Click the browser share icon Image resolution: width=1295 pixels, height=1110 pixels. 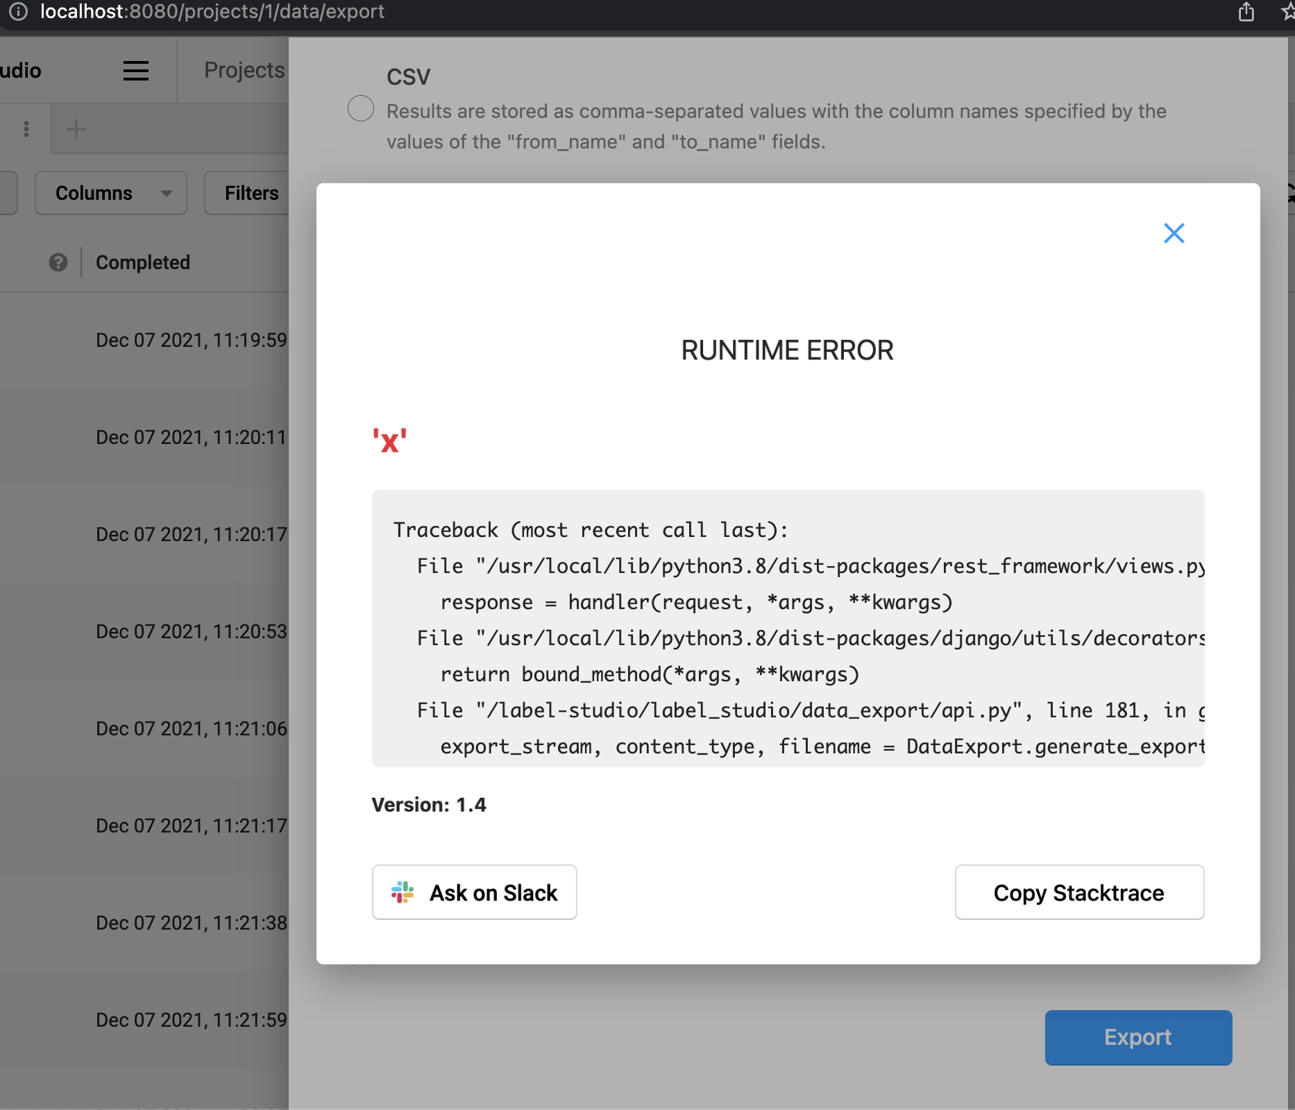tap(1246, 12)
